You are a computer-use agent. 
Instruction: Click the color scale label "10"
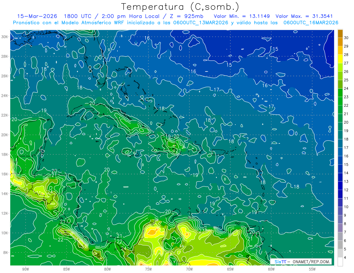tap(346, 207)
